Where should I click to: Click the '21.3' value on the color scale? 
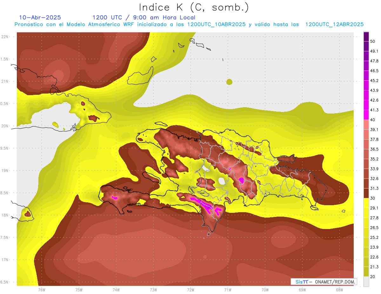tap(374, 267)
